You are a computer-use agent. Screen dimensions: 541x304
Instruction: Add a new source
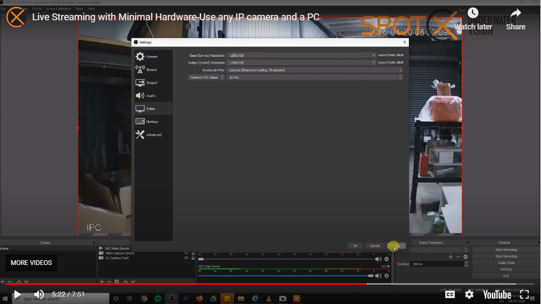102,282
